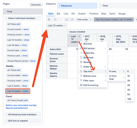This screenshot has width=137, height=128.
Task: Open the comment bubble icon
Action: 67,19
